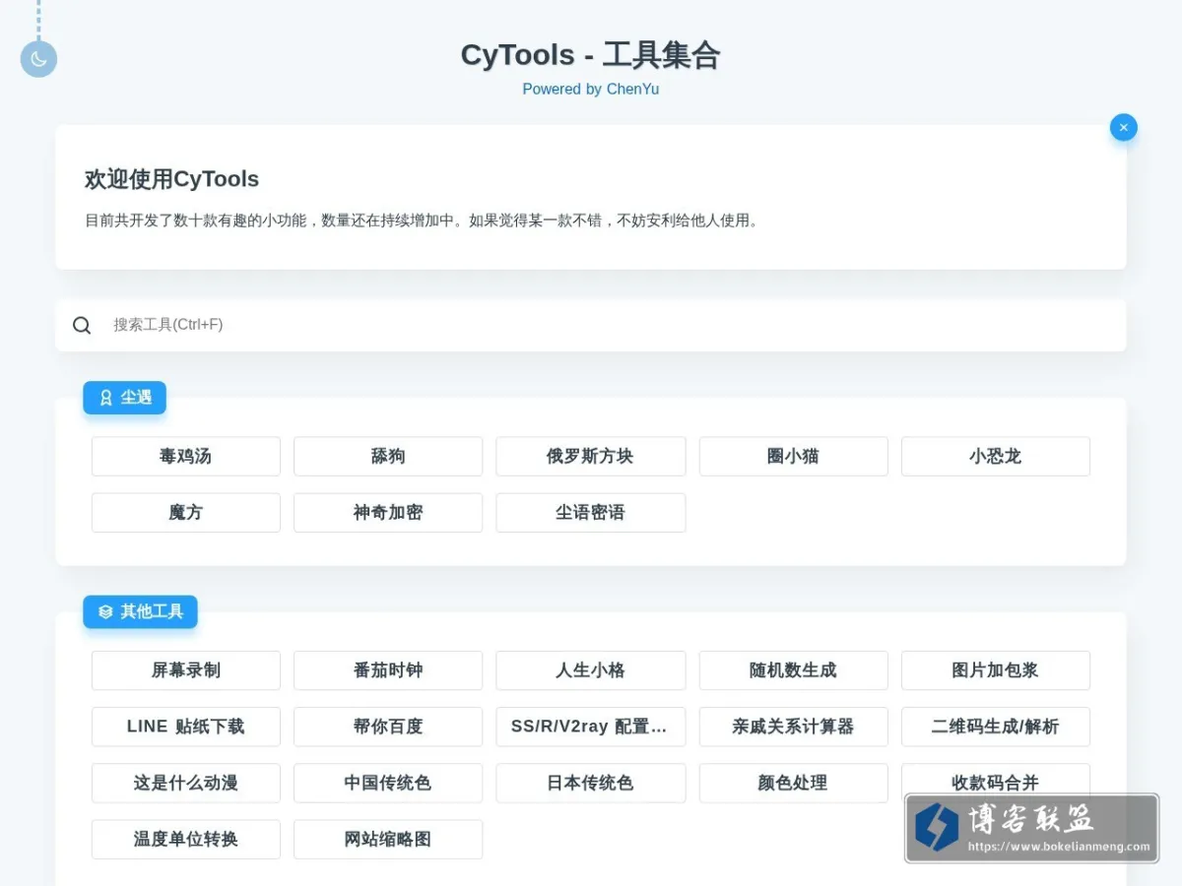The image size is (1182, 886).
Task: Open the SS/R/V2ray 配置 tool
Action: tap(591, 727)
